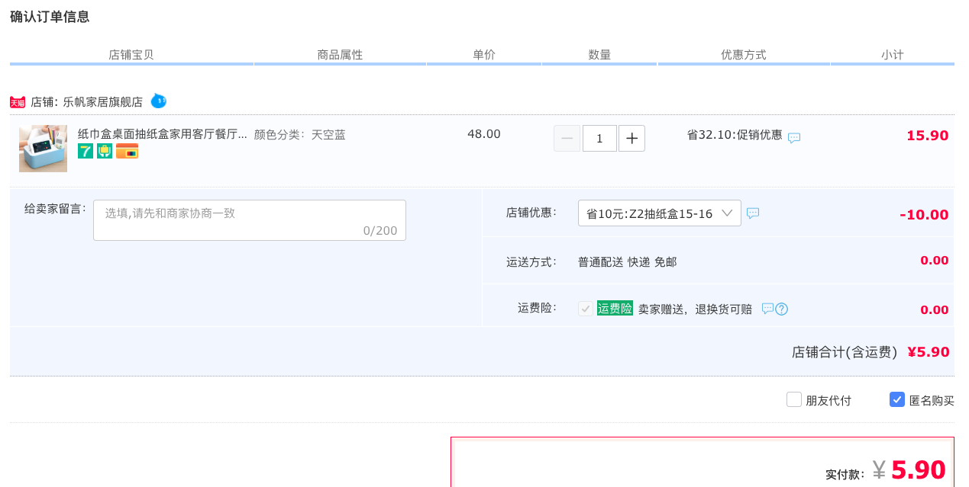Viewport: 969px width, 487px height.
Task: Click the 小计 column header
Action: [x=892, y=55]
